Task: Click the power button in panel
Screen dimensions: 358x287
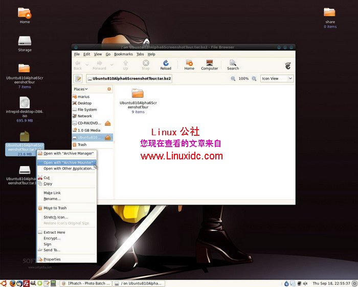Action: tap(354, 283)
